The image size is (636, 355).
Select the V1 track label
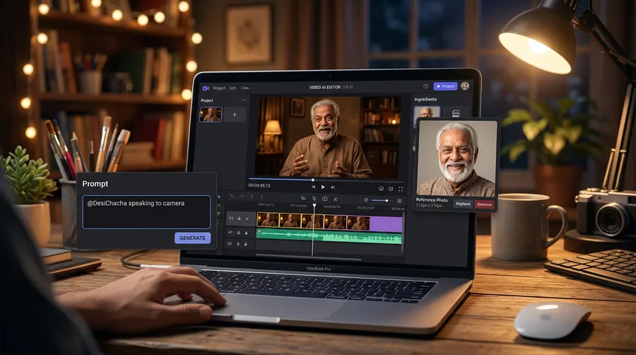231,219
